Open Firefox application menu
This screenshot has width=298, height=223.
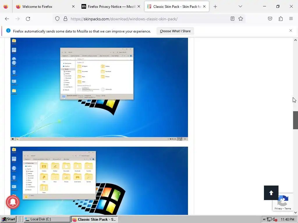pyautogui.click(x=291, y=19)
